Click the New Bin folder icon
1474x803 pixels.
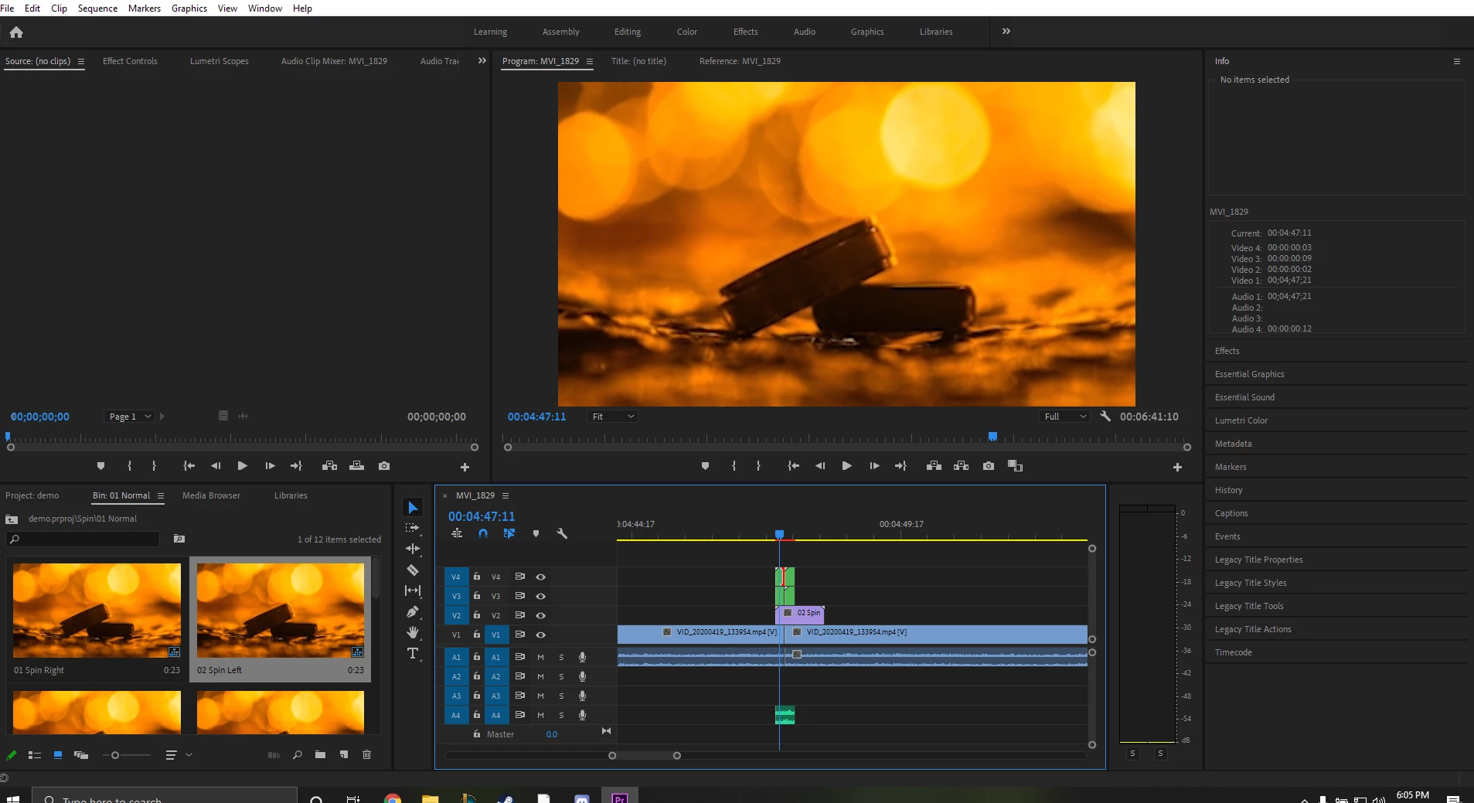320,754
